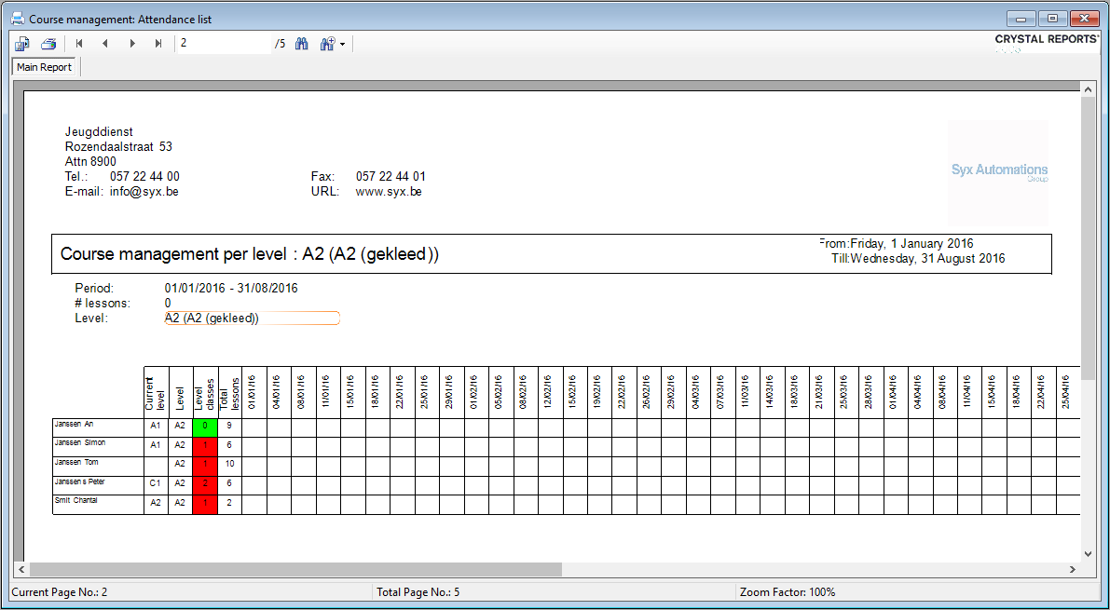Click the Export Report icon
The width and height of the screenshot is (1110, 610).
coord(22,44)
